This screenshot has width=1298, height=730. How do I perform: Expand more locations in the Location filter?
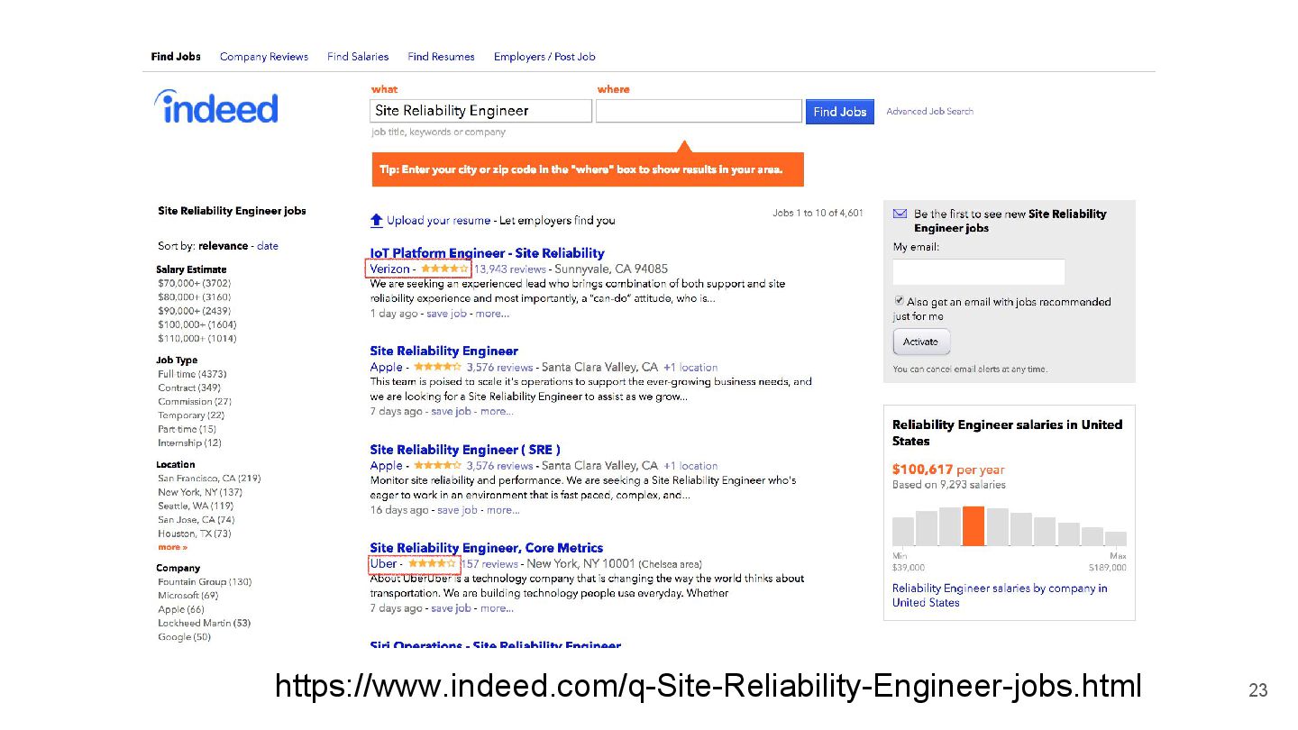tap(172, 547)
